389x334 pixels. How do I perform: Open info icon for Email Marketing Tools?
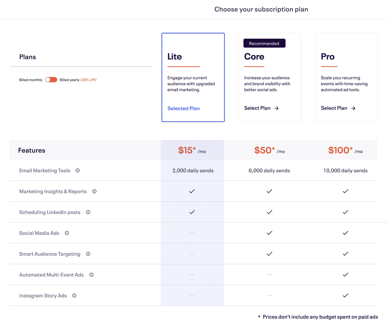(78, 170)
